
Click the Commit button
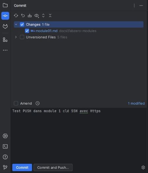22,167
